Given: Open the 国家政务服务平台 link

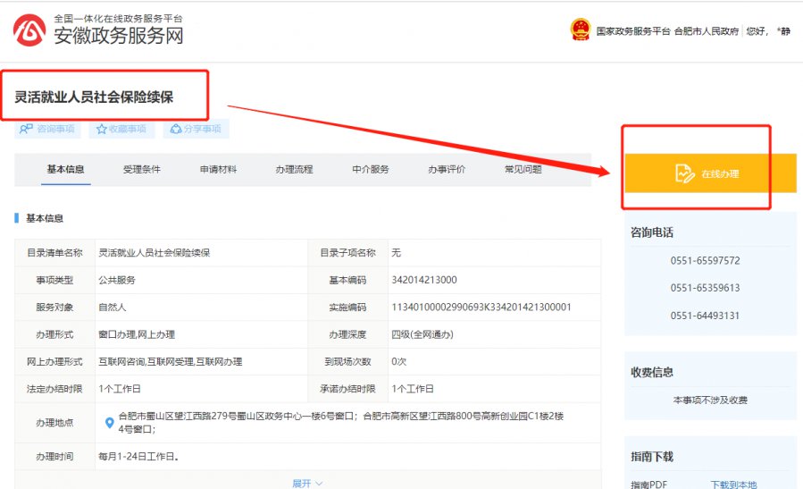Looking at the screenshot, I should pos(632,30).
